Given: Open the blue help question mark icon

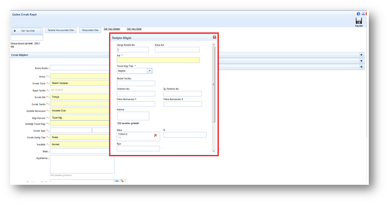Looking at the screenshot, I should pos(358,14).
